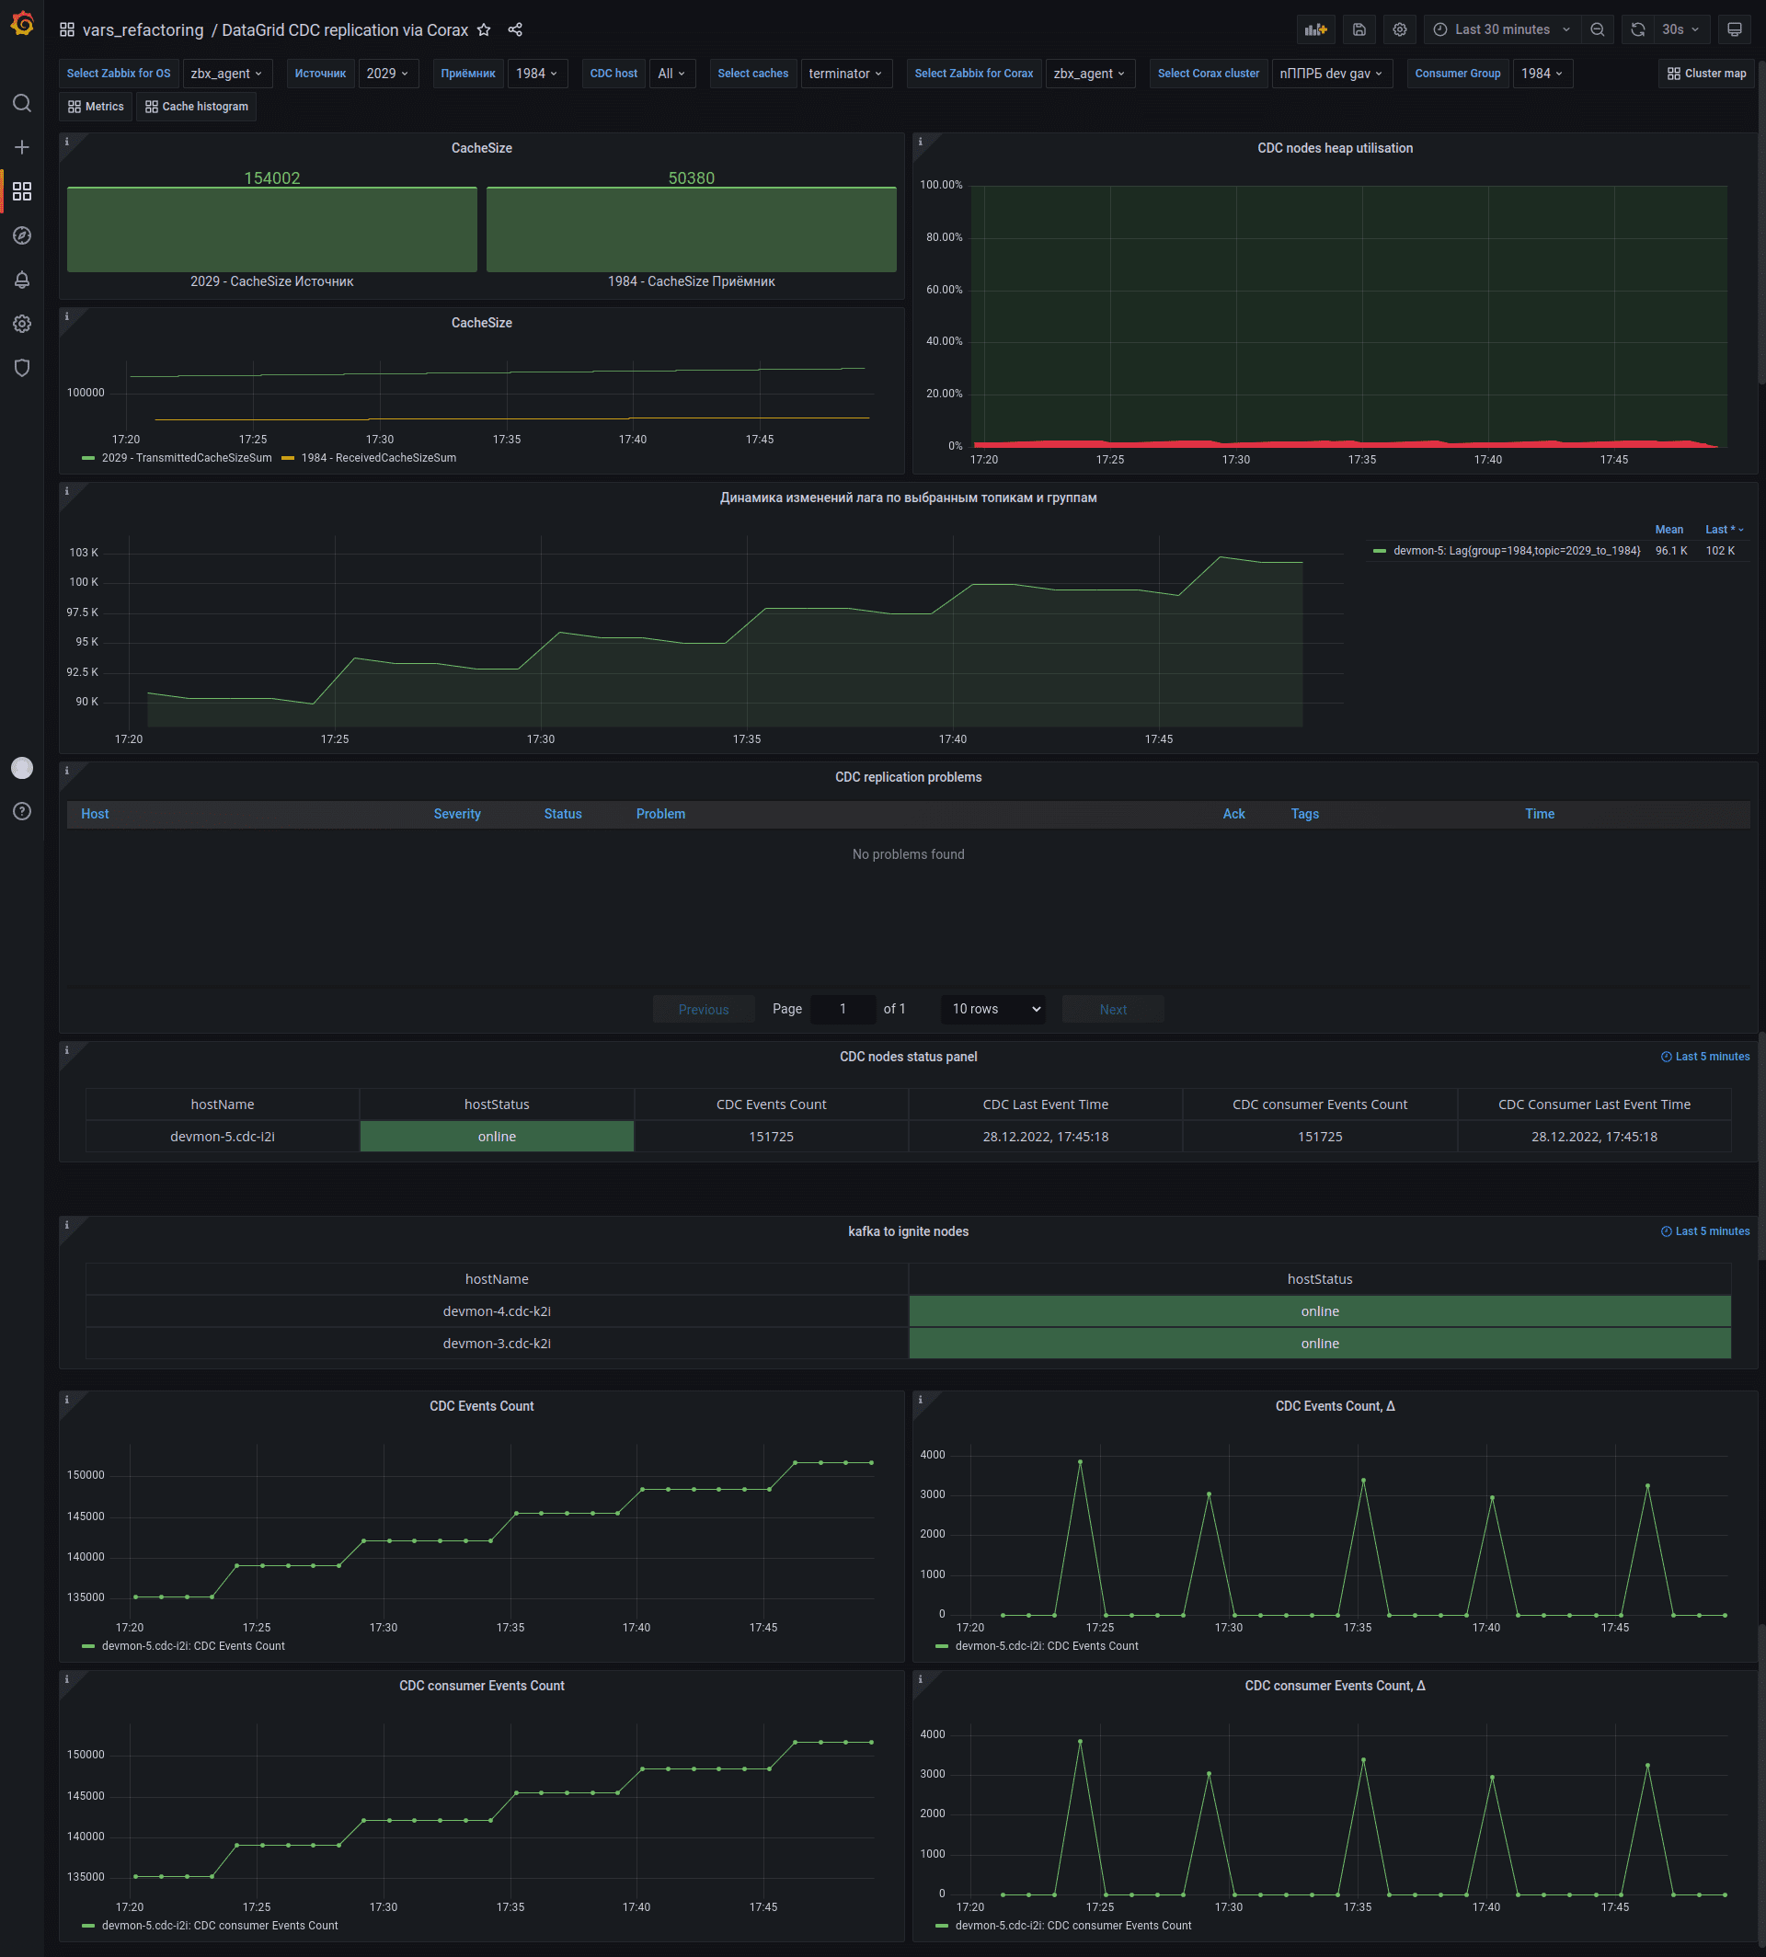Image resolution: width=1766 pixels, height=1957 pixels.
Task: Open the Select Zabbix for Corax dropdown
Action: (x=1090, y=74)
